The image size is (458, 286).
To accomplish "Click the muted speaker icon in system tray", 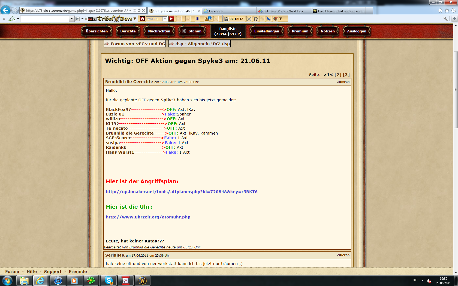I will 429,281.
